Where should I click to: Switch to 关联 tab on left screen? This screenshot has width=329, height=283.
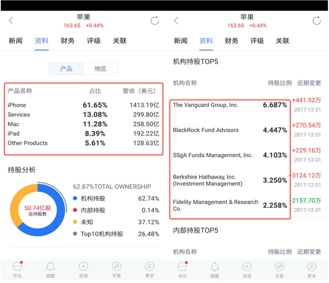(x=120, y=41)
